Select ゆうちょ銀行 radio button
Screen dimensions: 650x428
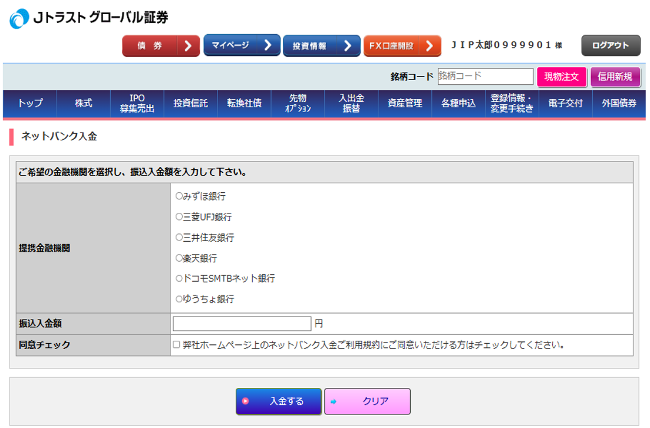[x=179, y=299]
